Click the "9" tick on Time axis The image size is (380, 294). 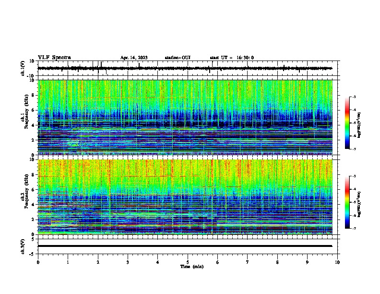tap(307, 262)
